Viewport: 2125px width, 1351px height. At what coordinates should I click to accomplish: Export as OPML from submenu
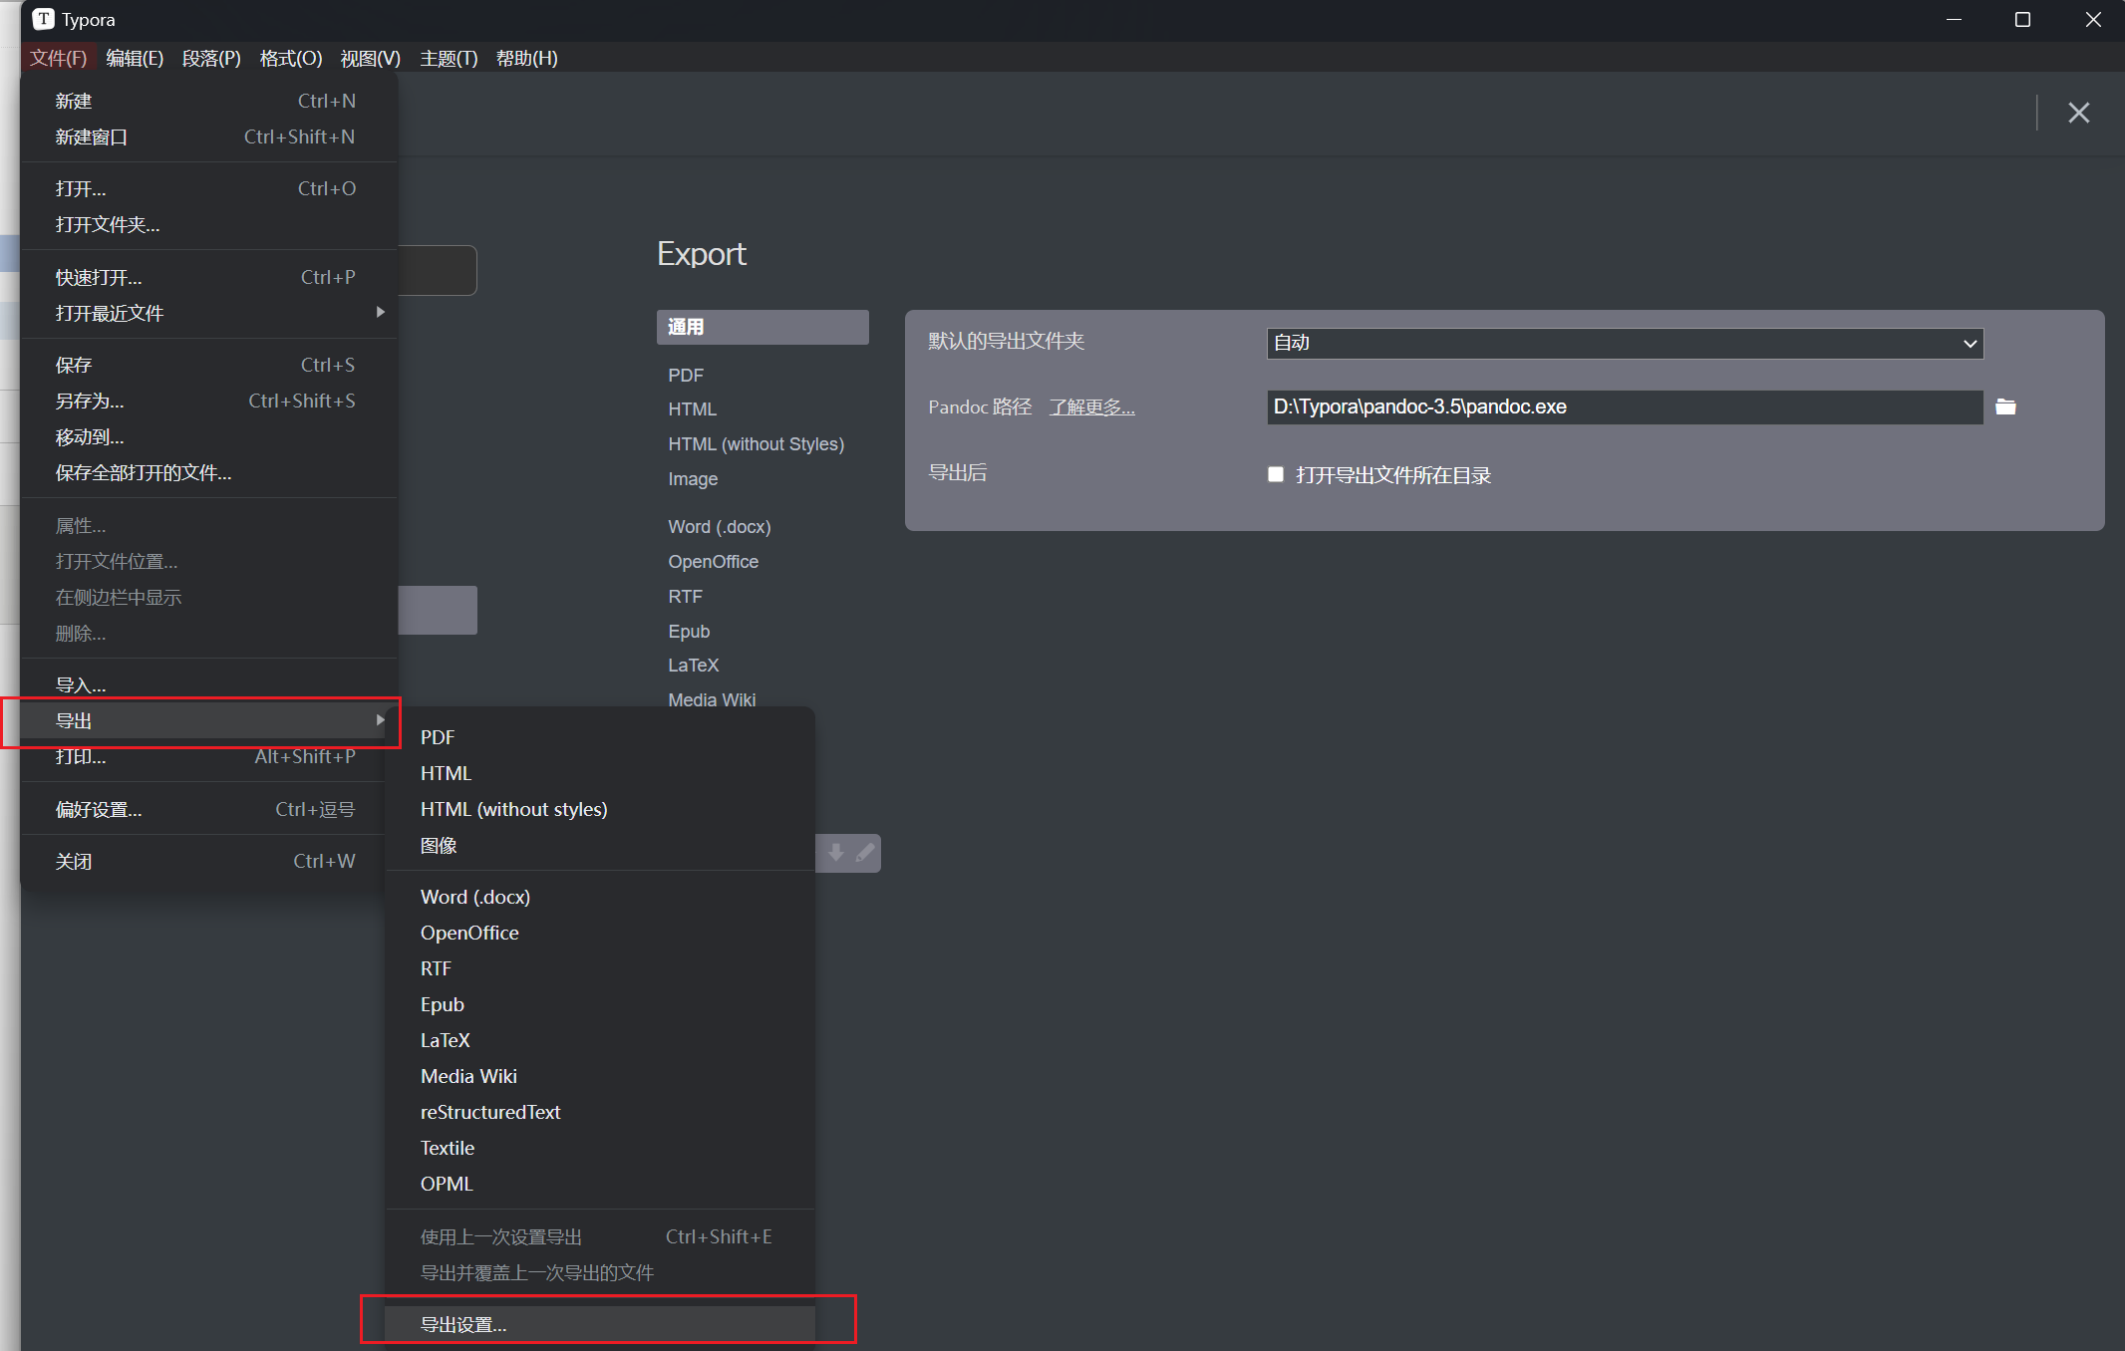[600, 1184]
